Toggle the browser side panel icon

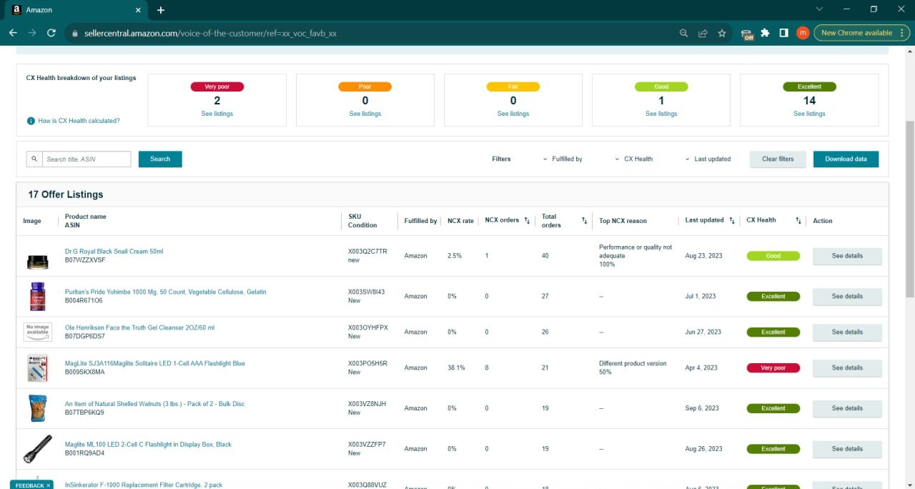tap(783, 33)
